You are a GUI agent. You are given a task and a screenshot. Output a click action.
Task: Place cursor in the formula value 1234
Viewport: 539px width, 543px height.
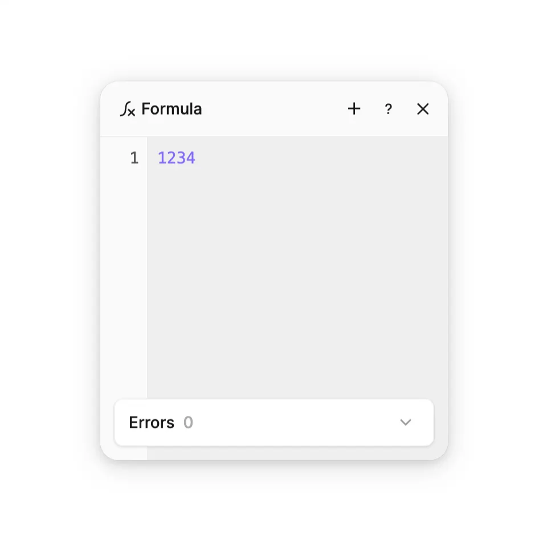pos(177,158)
